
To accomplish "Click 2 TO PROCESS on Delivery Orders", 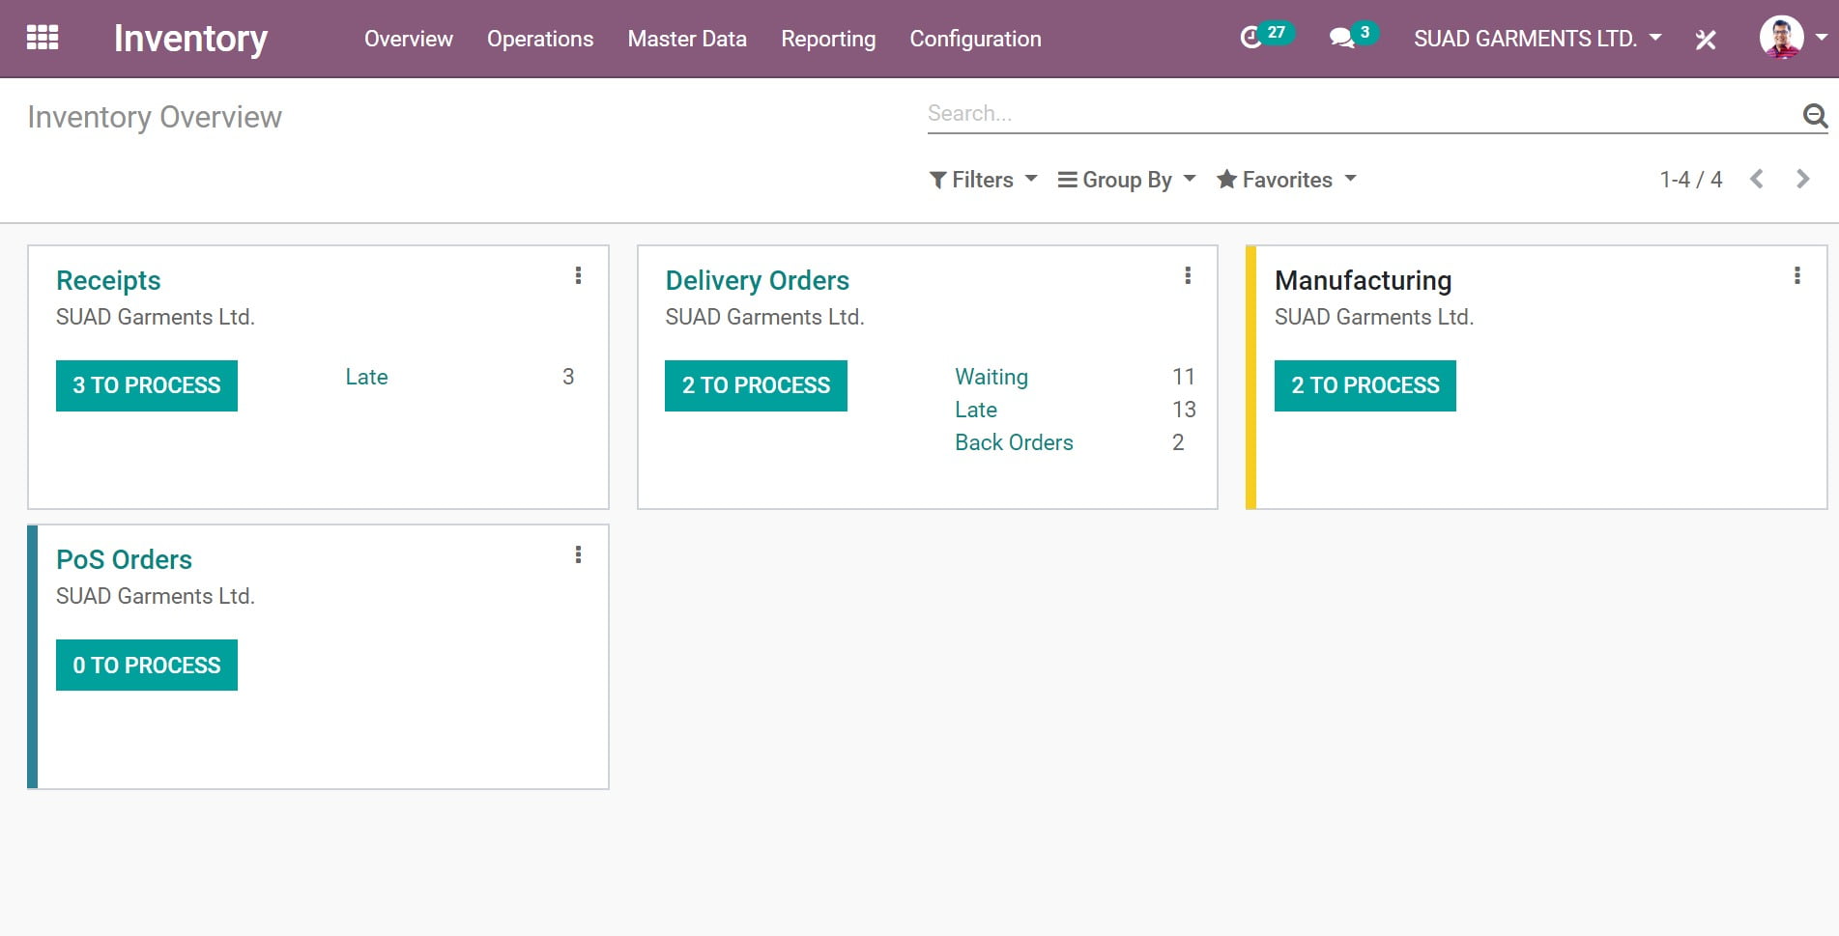I will pyautogui.click(x=756, y=385).
